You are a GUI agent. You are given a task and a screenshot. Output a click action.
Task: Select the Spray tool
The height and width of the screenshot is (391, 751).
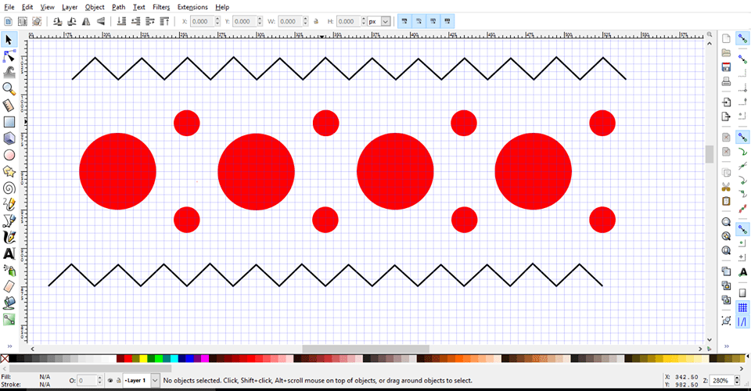(x=9, y=271)
